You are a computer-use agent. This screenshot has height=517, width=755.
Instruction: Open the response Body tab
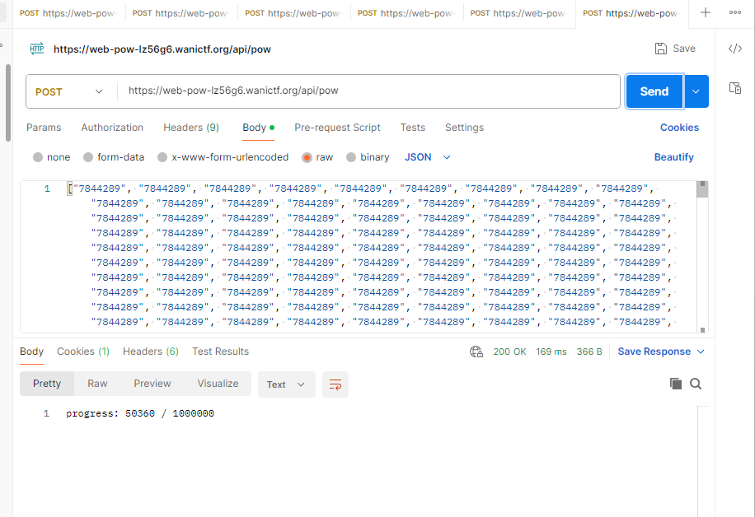tap(32, 352)
